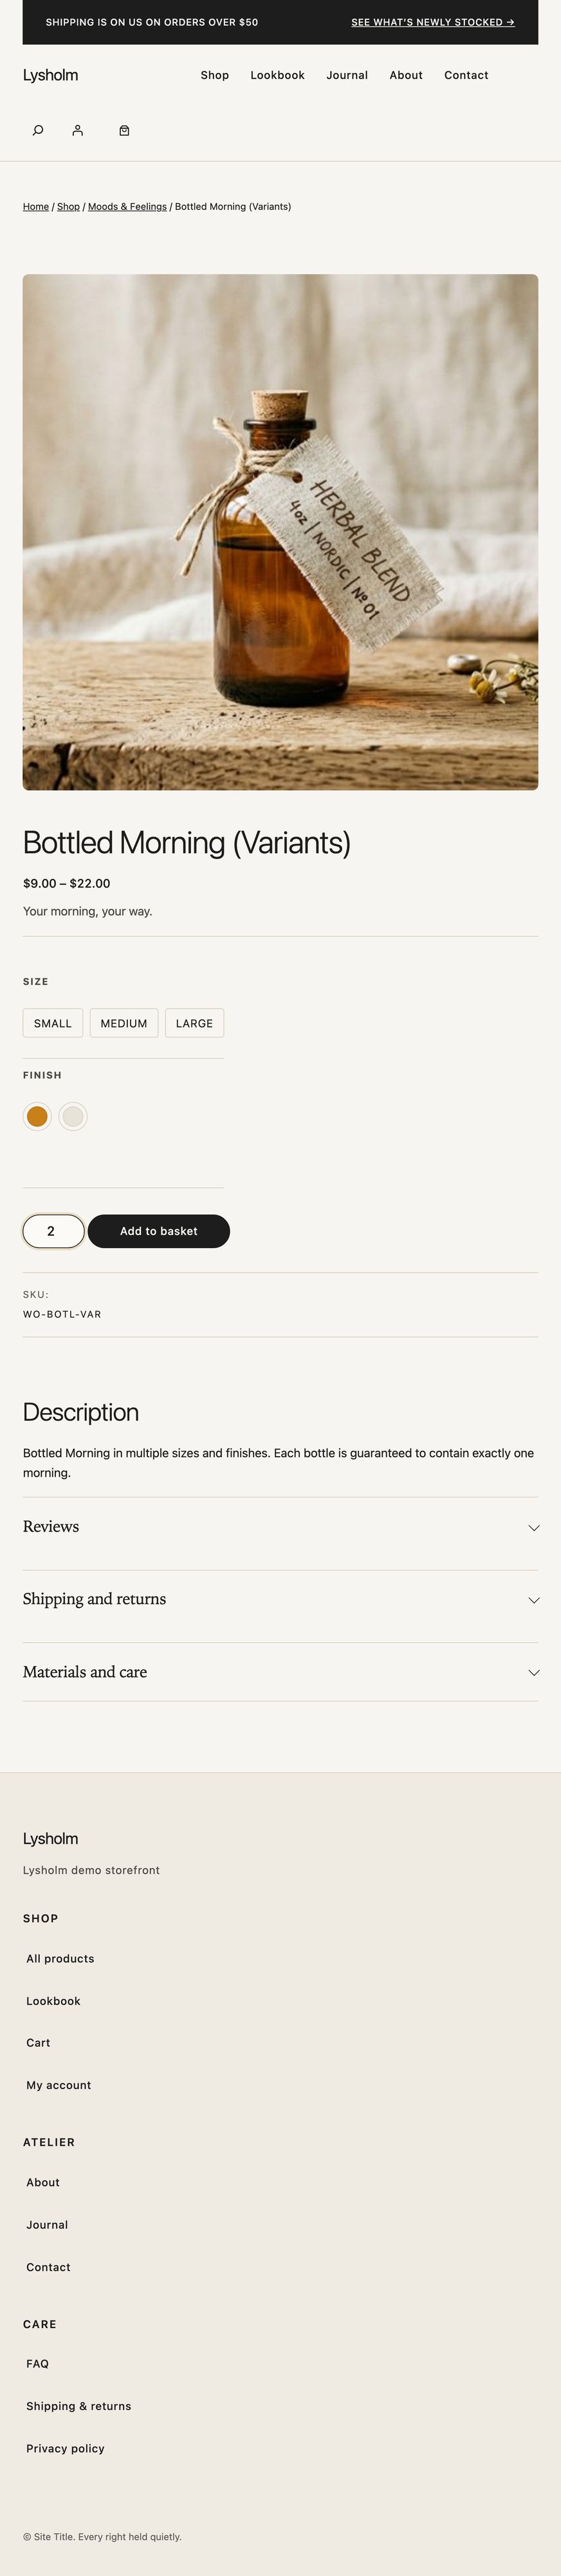
Task: Open the Bottled Morning product image
Action: (280, 532)
